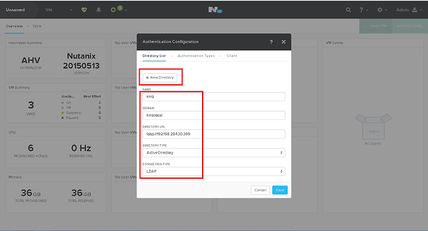The width and height of the screenshot is (428, 231).
Task: Open the settings gear menu
Action: click(x=380, y=10)
